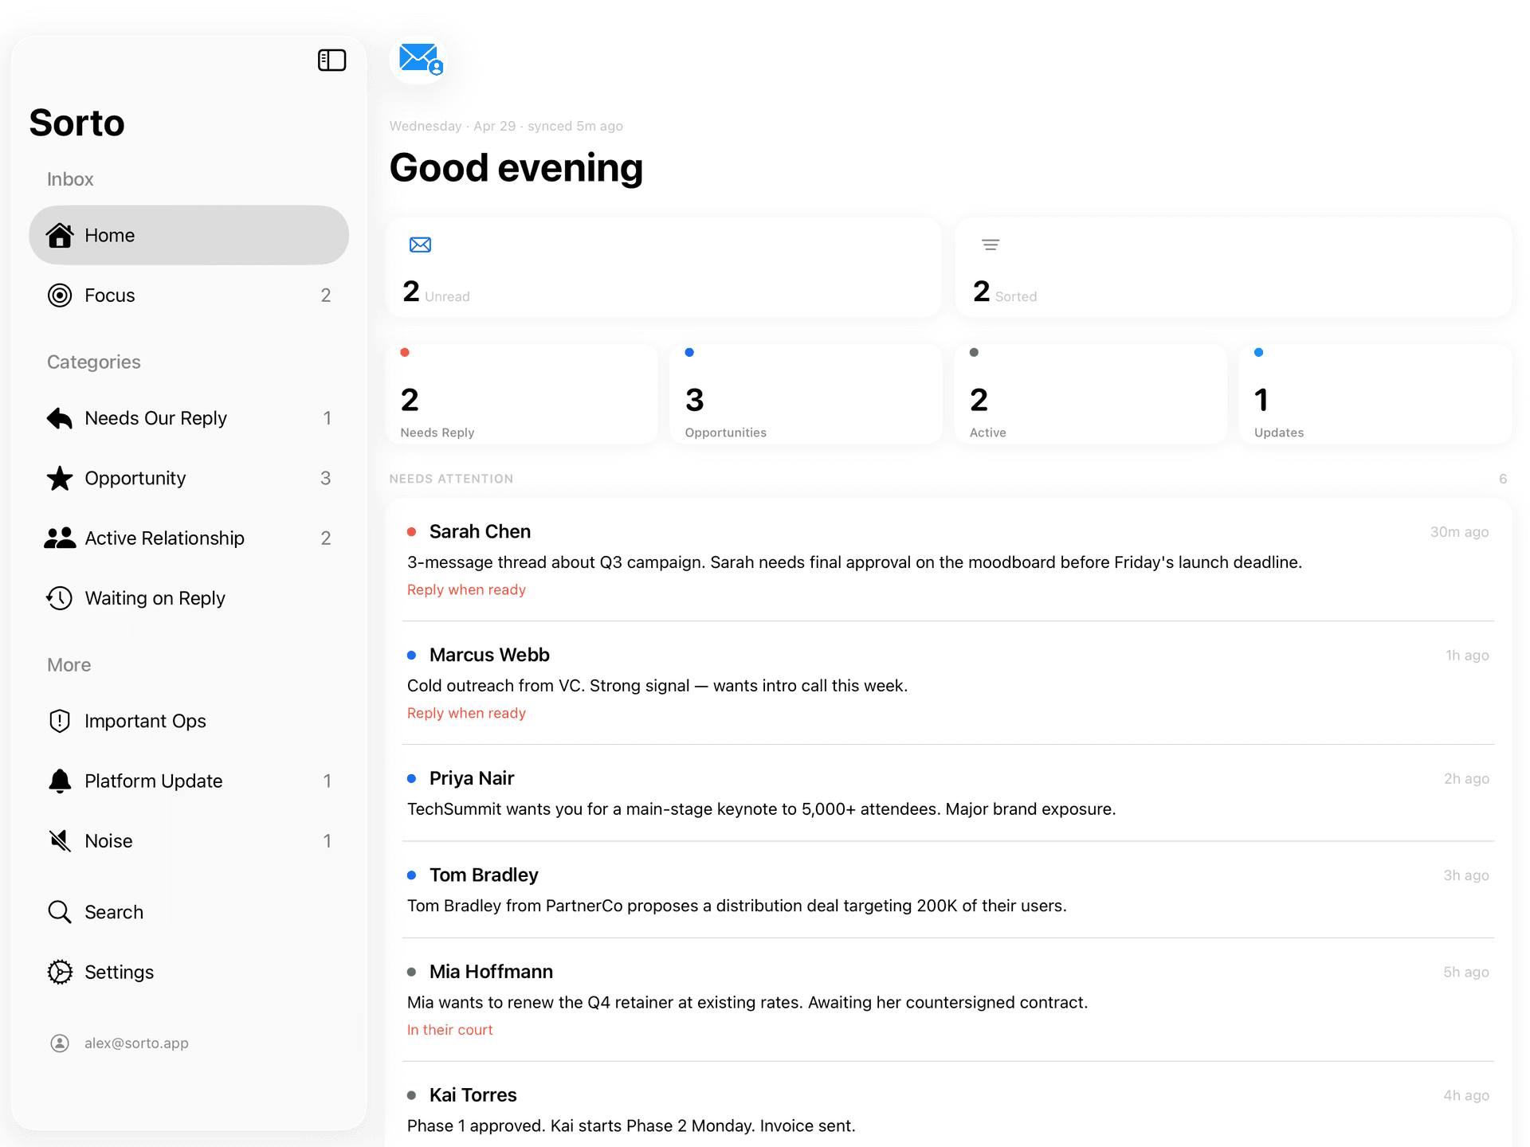
Task: Click the blue dot beside Marcus Webb
Action: [x=412, y=655]
